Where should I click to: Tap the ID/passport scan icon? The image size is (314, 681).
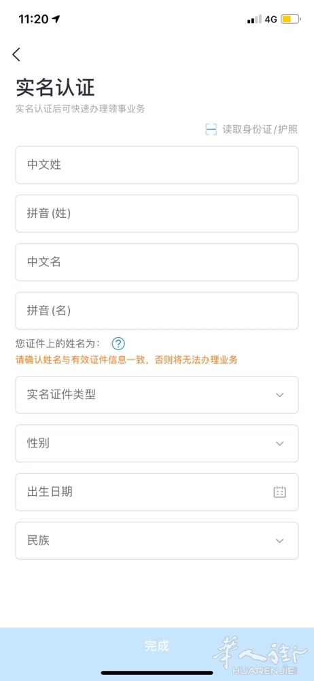point(211,129)
